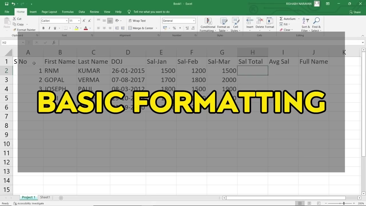Add a new sheet with plus icon
This screenshot has width=366, height=206.
click(x=61, y=198)
